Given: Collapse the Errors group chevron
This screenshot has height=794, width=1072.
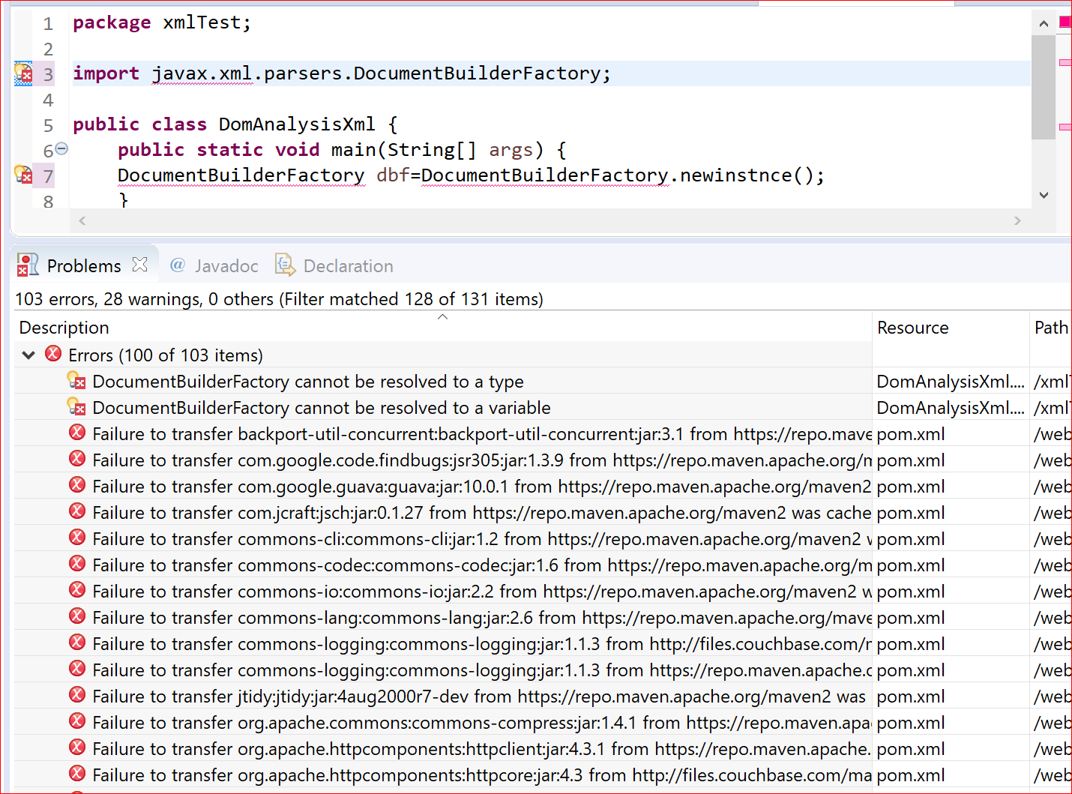Looking at the screenshot, I should tap(28, 355).
